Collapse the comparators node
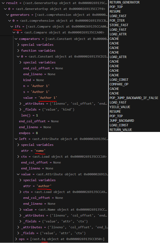The image size is (160, 243). pyautogui.click(x=16, y=39)
